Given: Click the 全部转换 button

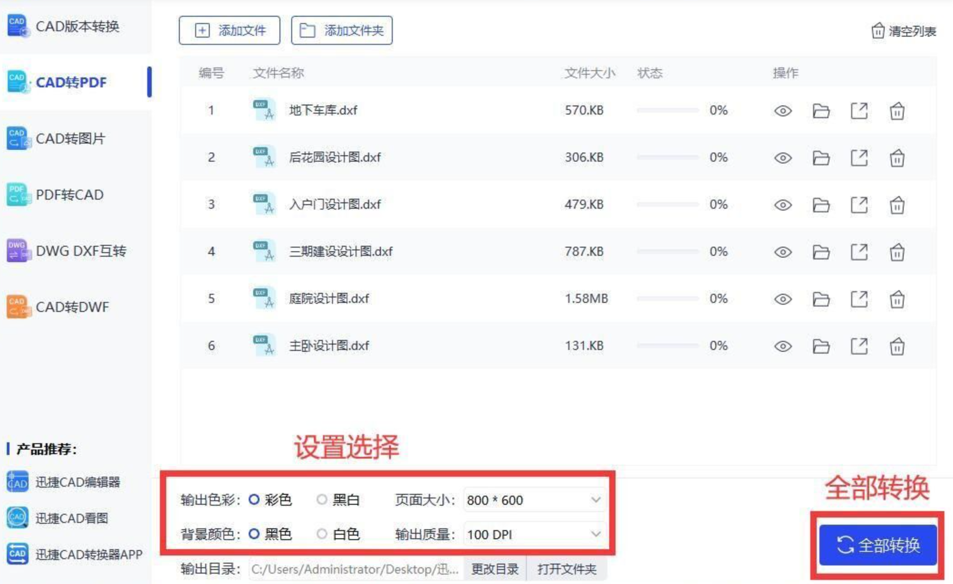Looking at the screenshot, I should click(x=877, y=545).
